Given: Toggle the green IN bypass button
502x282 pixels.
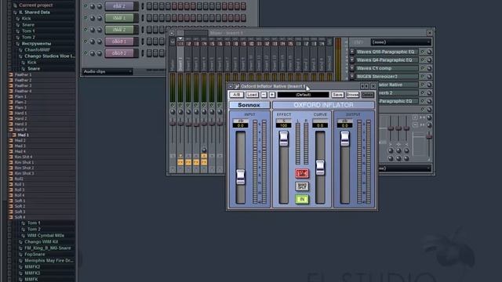Looking at the screenshot, I should [x=302, y=199].
